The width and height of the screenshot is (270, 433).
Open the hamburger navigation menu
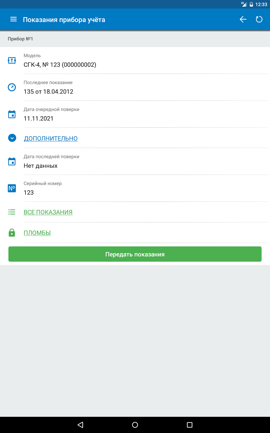coord(13,19)
